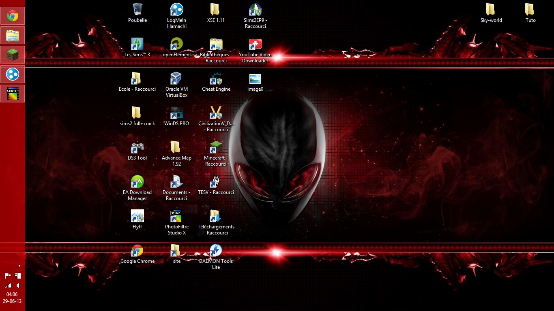
Task: Open network signal tray icon
Action: pos(8,285)
